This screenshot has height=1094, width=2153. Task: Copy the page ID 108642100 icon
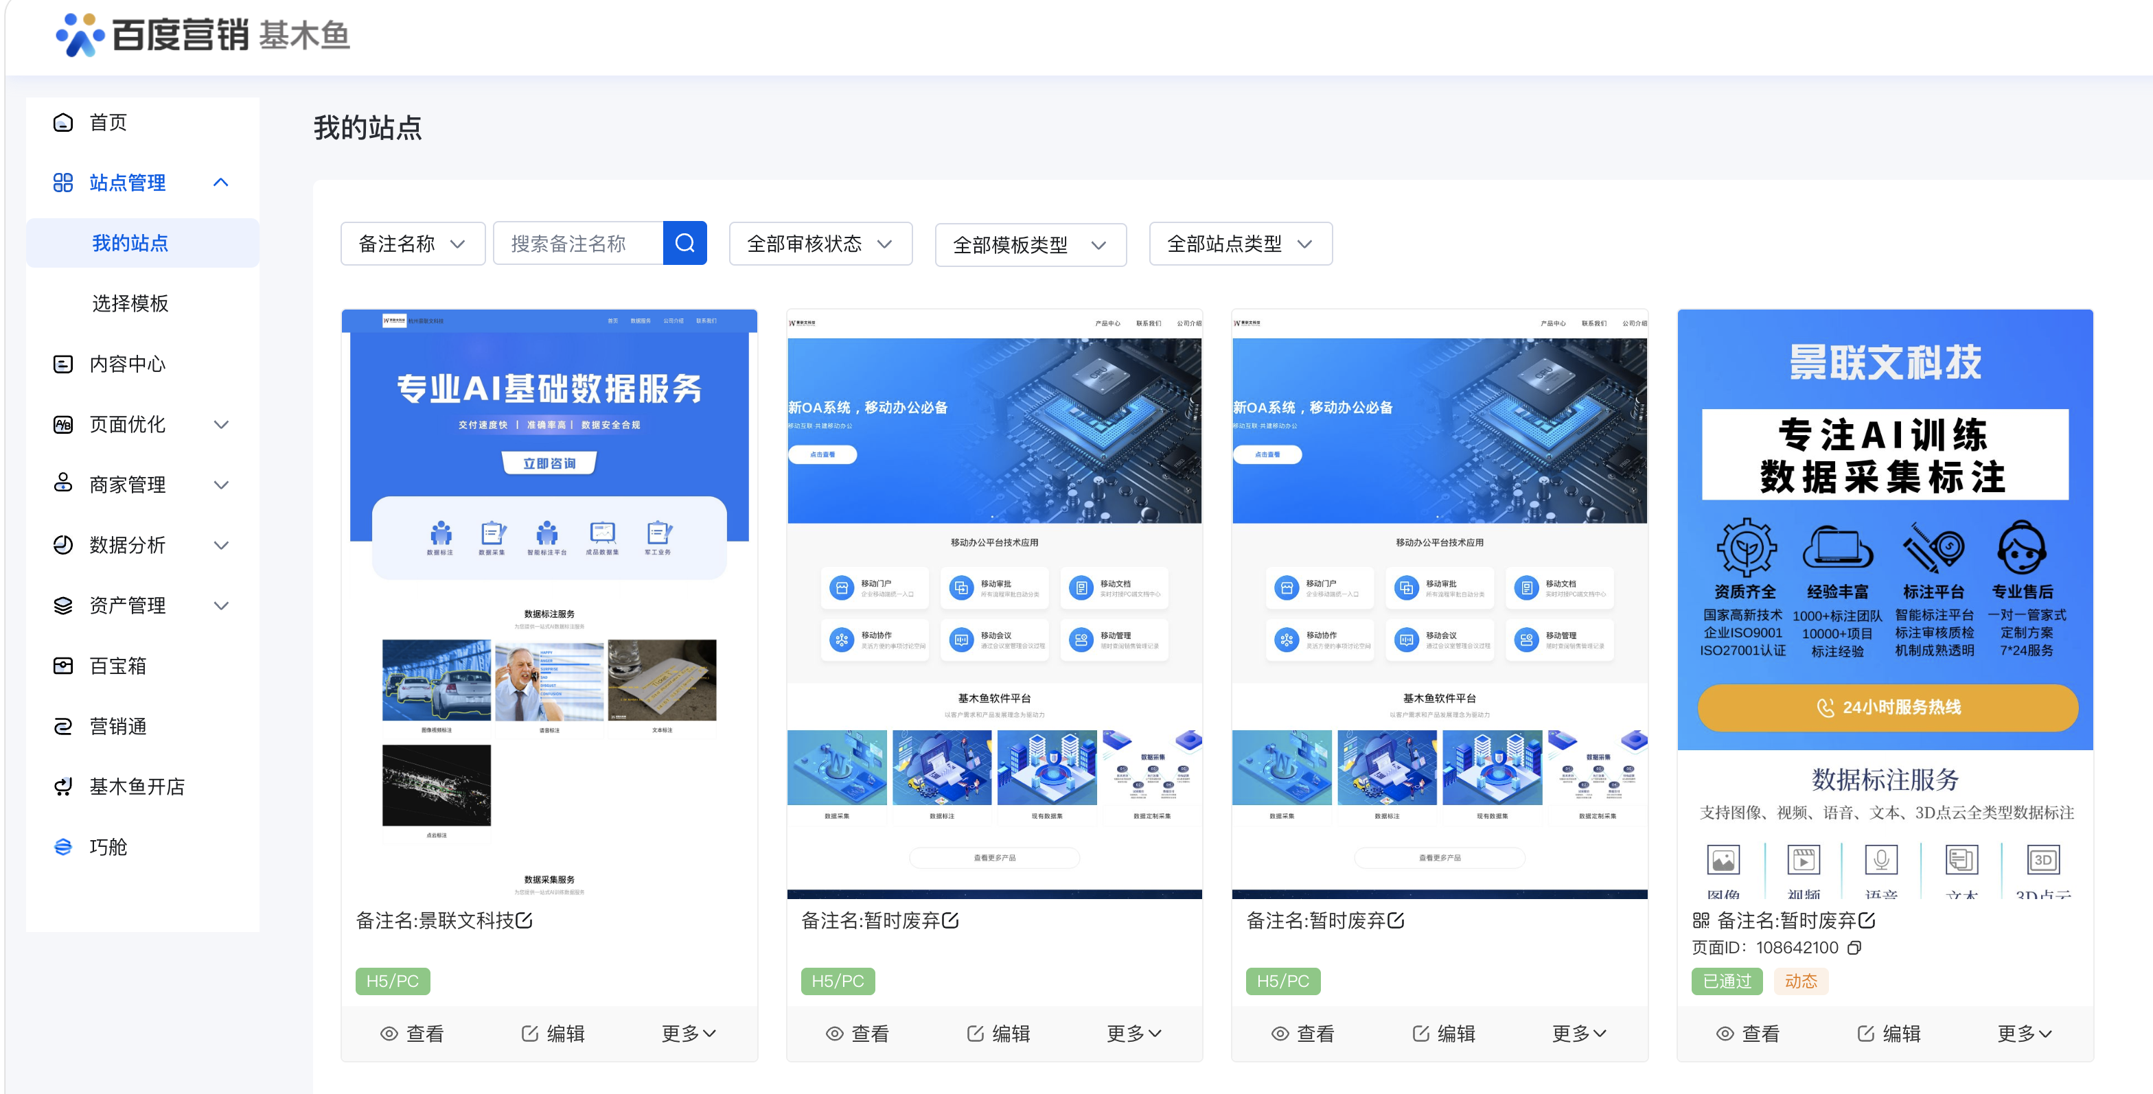pyautogui.click(x=1854, y=948)
